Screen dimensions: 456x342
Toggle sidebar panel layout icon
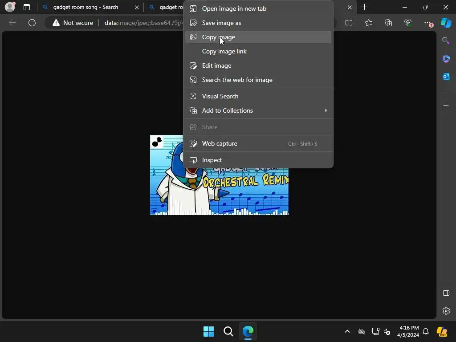pos(446,293)
